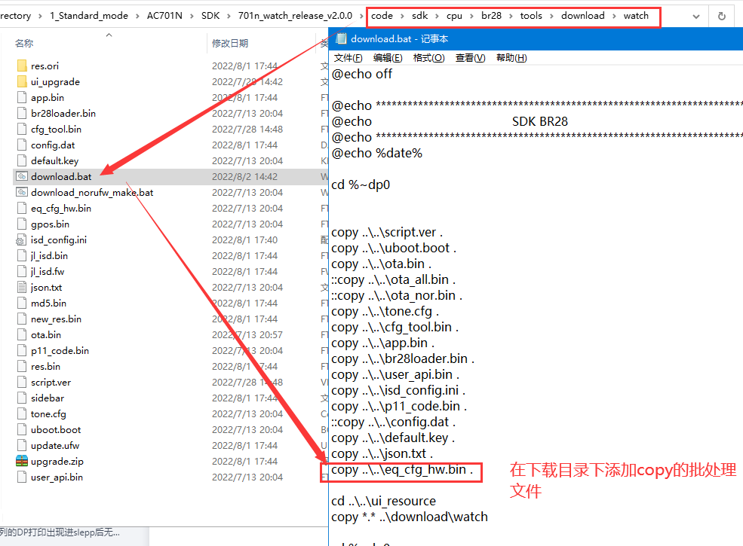Click the download.bat batch file icon
The width and height of the screenshot is (743, 546).
point(22,176)
